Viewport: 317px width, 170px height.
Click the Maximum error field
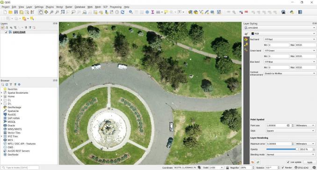tap(279, 144)
